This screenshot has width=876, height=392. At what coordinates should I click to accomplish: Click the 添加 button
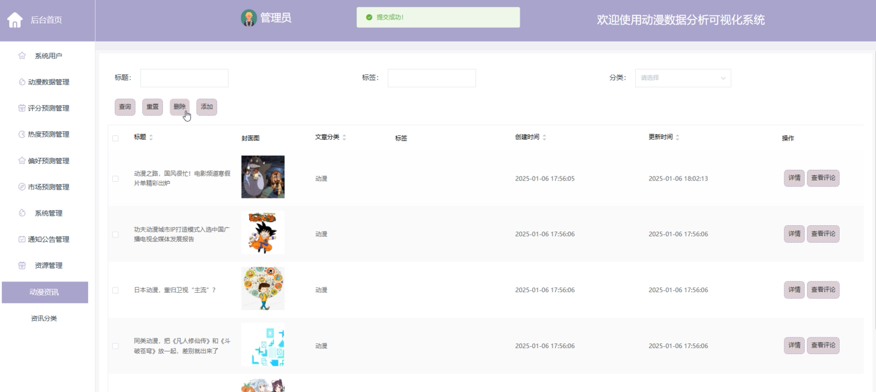pos(207,107)
